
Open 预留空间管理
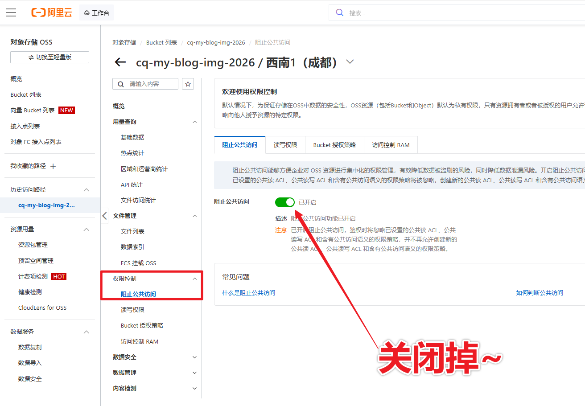[36, 261]
